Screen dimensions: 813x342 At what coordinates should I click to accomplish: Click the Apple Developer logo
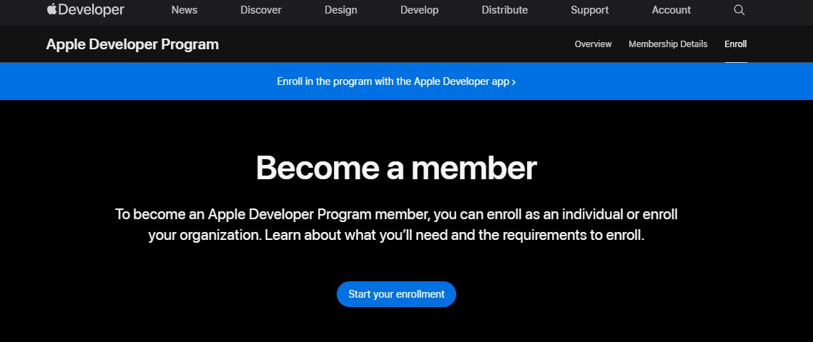click(86, 10)
